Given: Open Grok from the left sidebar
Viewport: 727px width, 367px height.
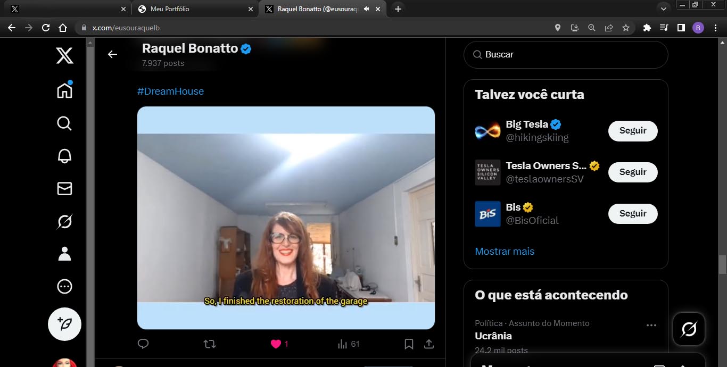Looking at the screenshot, I should pyautogui.click(x=64, y=221).
